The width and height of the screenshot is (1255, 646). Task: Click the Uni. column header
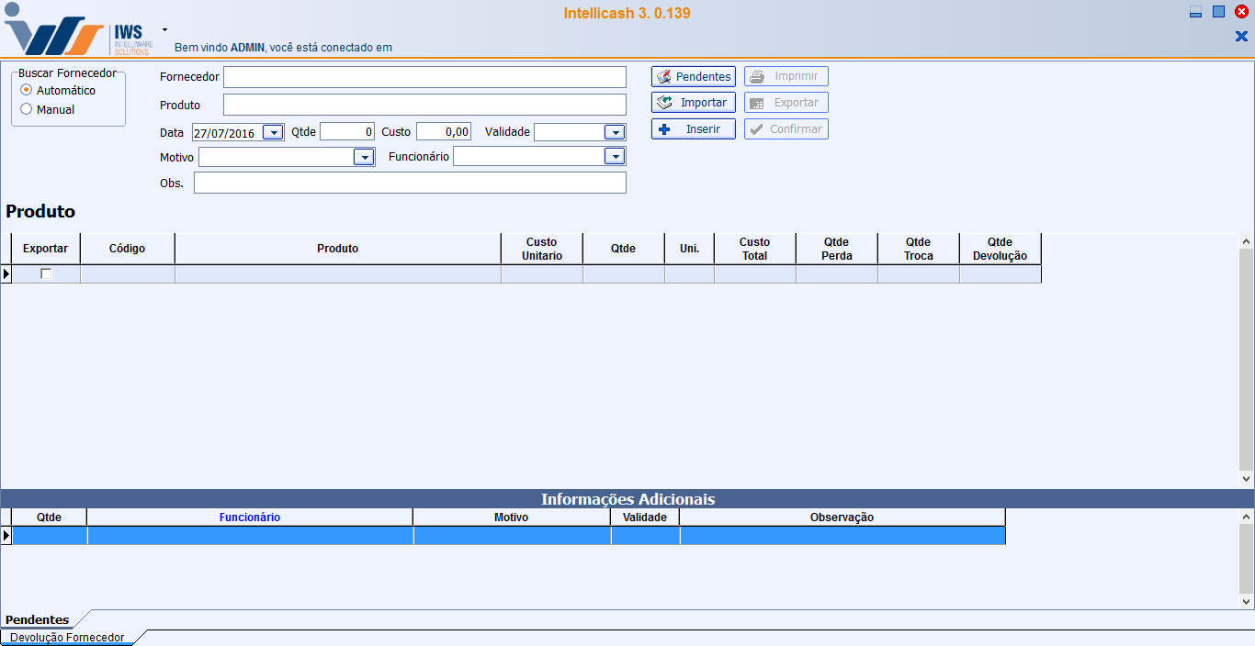pyautogui.click(x=690, y=249)
